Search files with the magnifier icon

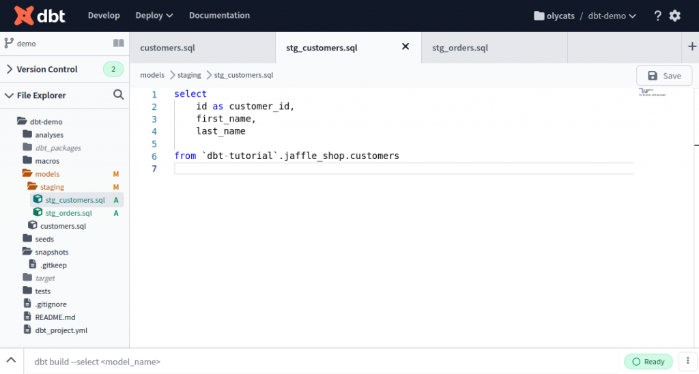coord(119,94)
